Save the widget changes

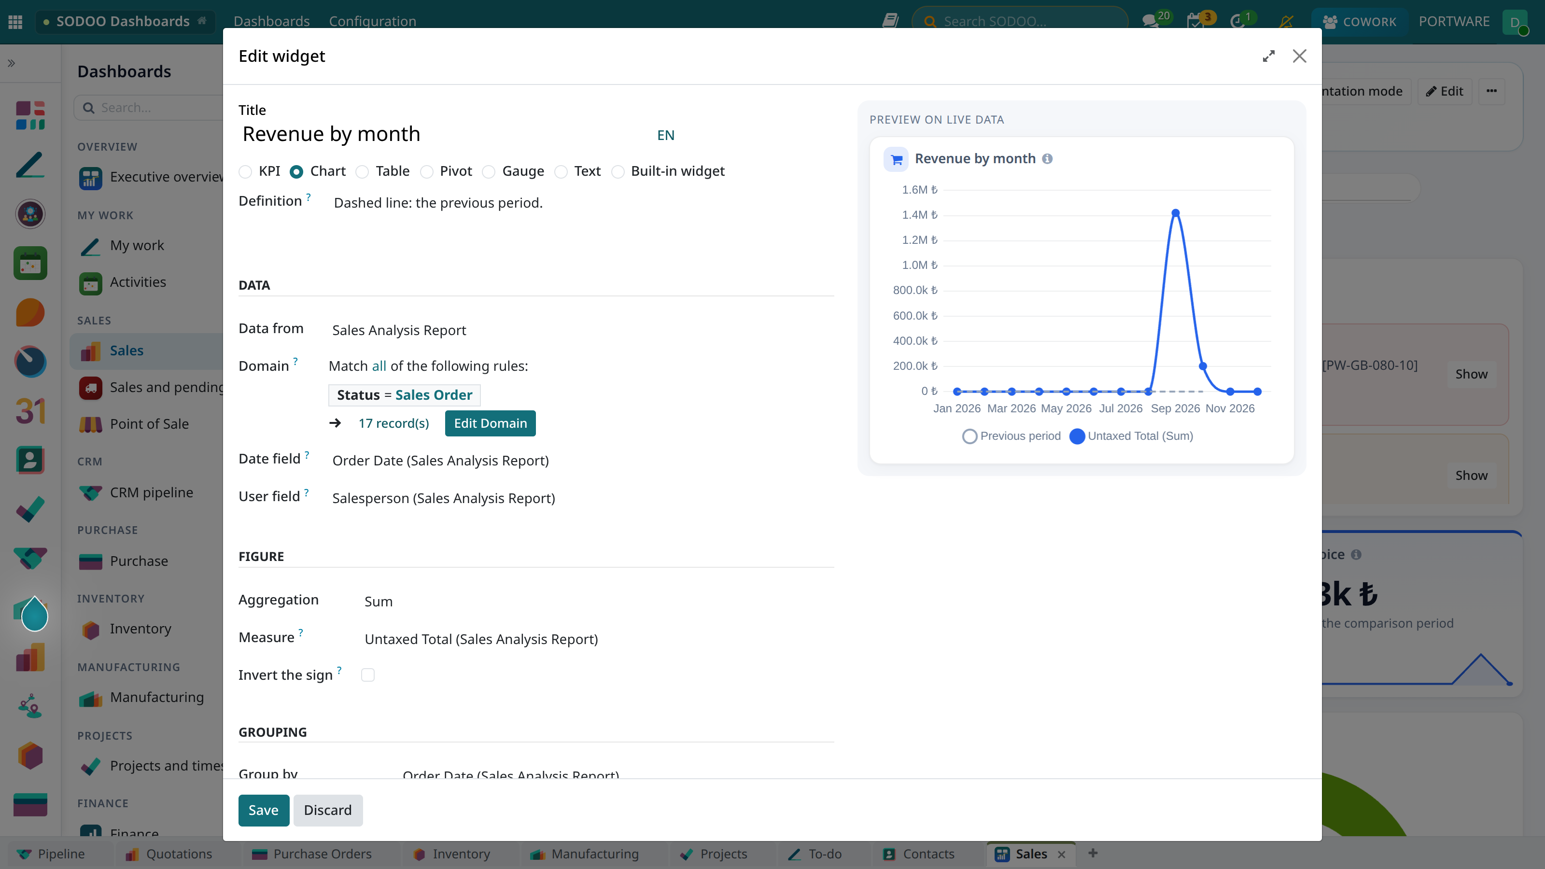click(x=263, y=810)
